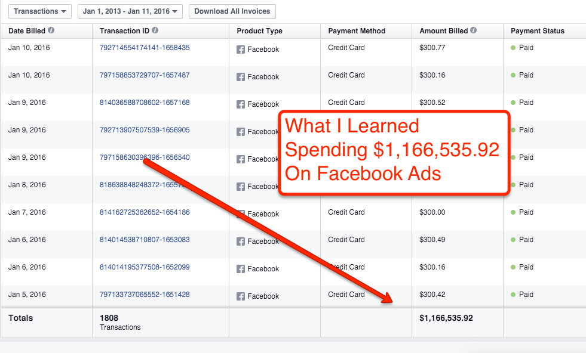
Task: Open transaction 797158853729707-1657487
Action: tap(145, 75)
